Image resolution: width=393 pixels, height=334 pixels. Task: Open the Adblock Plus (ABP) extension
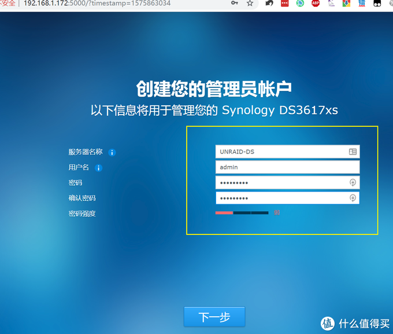[x=316, y=3]
